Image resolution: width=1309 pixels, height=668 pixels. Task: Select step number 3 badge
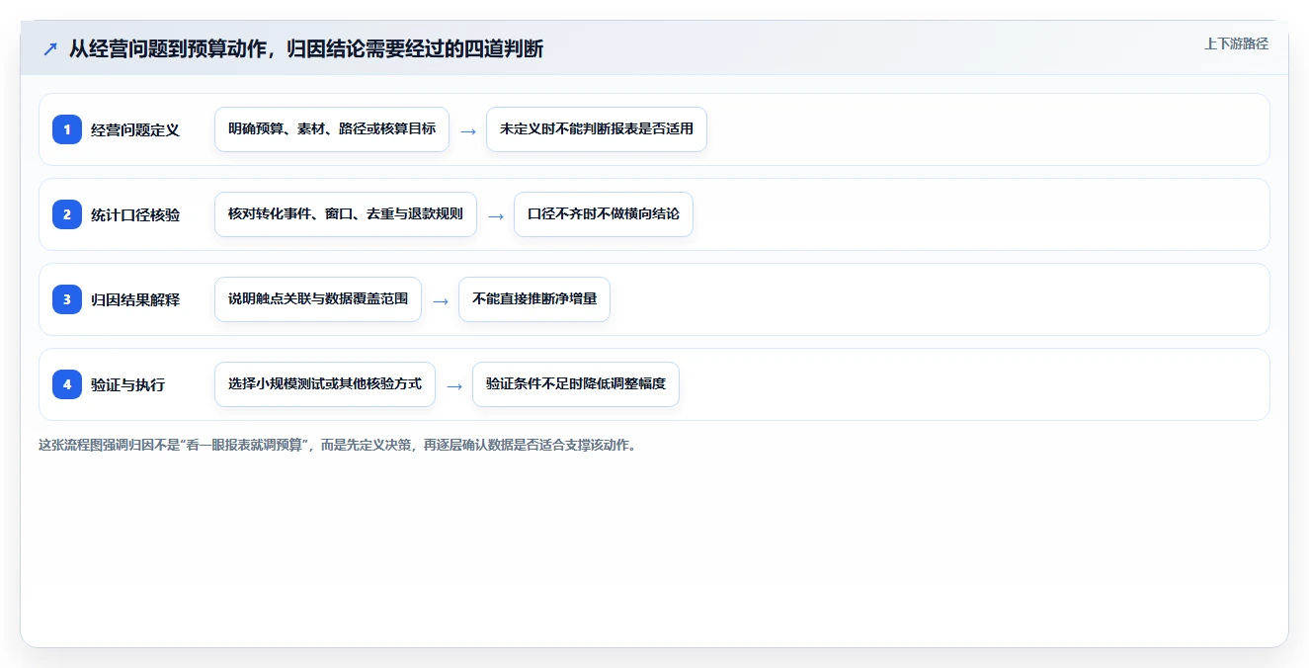pyautogui.click(x=67, y=299)
